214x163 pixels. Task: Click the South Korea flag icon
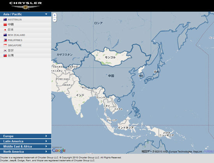pyautogui.click(x=5, y=51)
